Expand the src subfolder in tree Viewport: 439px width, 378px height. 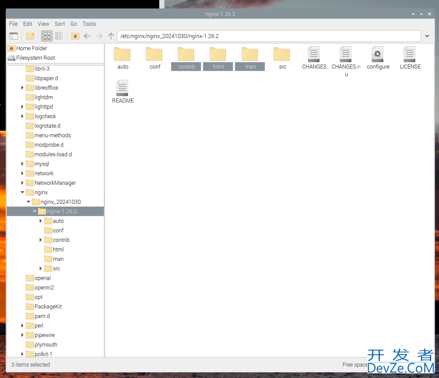pos(40,269)
